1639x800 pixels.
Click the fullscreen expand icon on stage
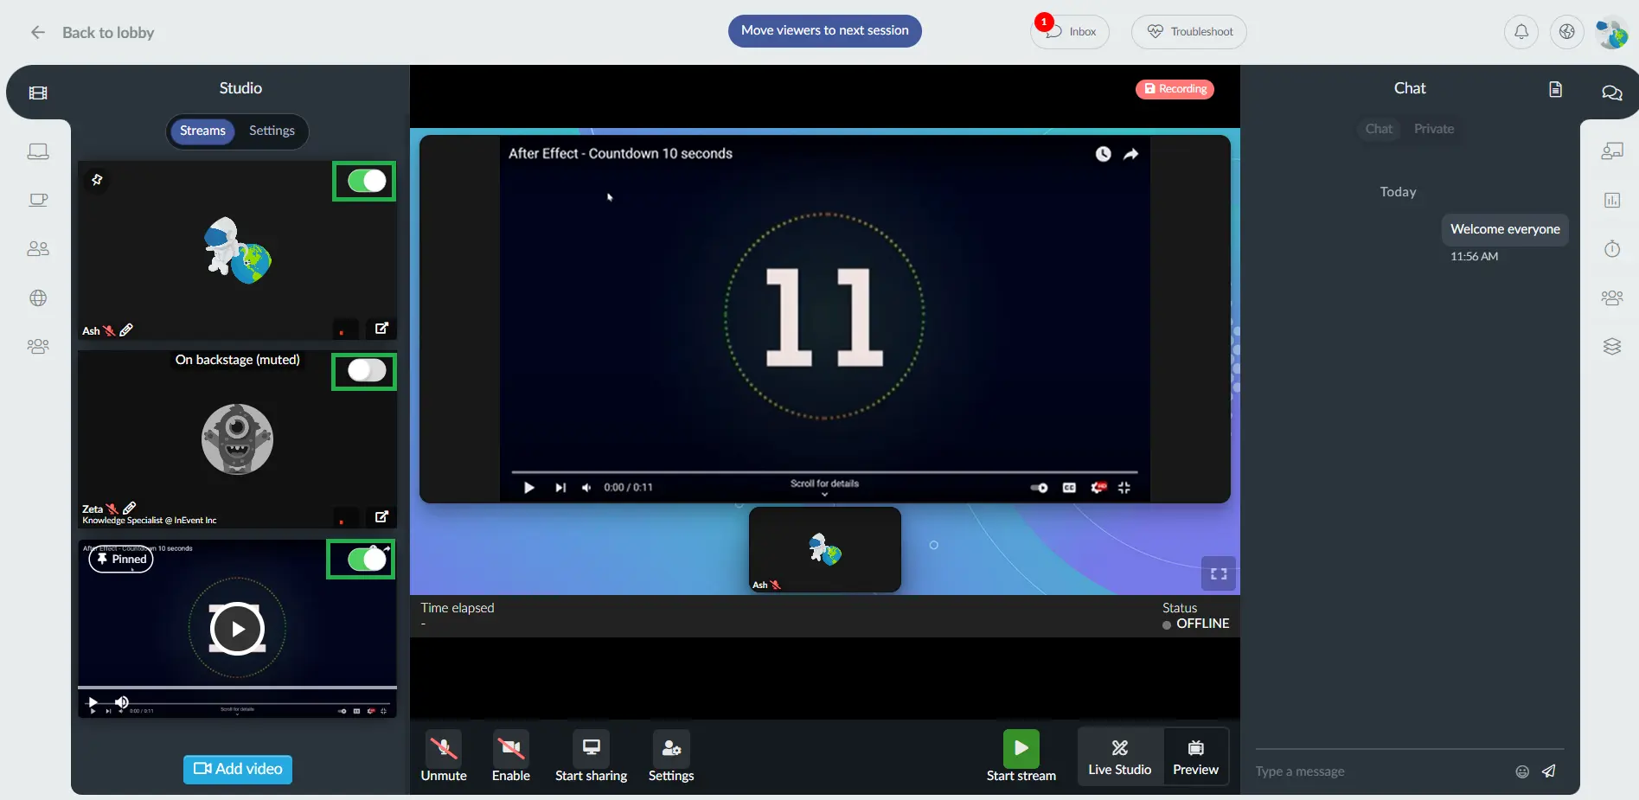coord(1219,574)
